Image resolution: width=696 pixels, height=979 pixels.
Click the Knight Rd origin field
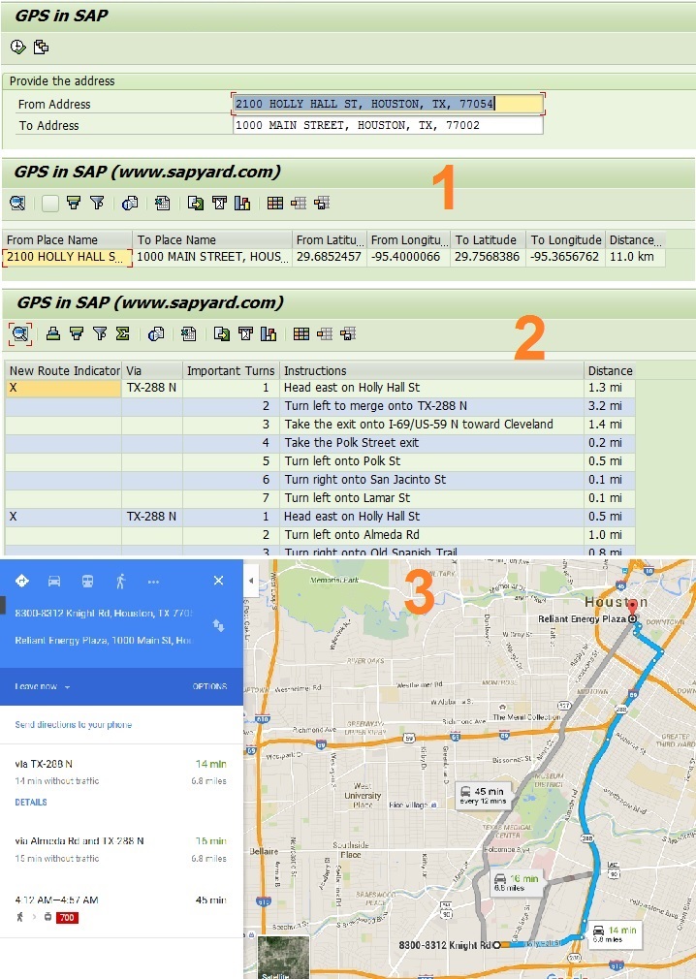(104, 614)
